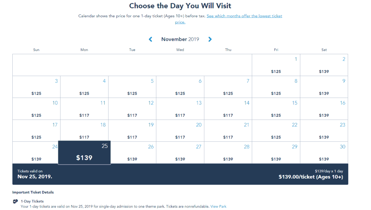Choose November 16 Saturday date

(324, 109)
